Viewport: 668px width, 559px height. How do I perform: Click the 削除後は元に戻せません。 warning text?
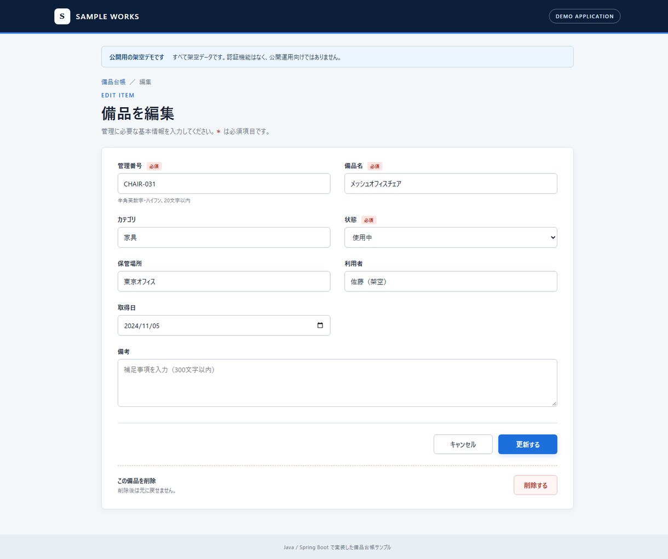point(147,491)
